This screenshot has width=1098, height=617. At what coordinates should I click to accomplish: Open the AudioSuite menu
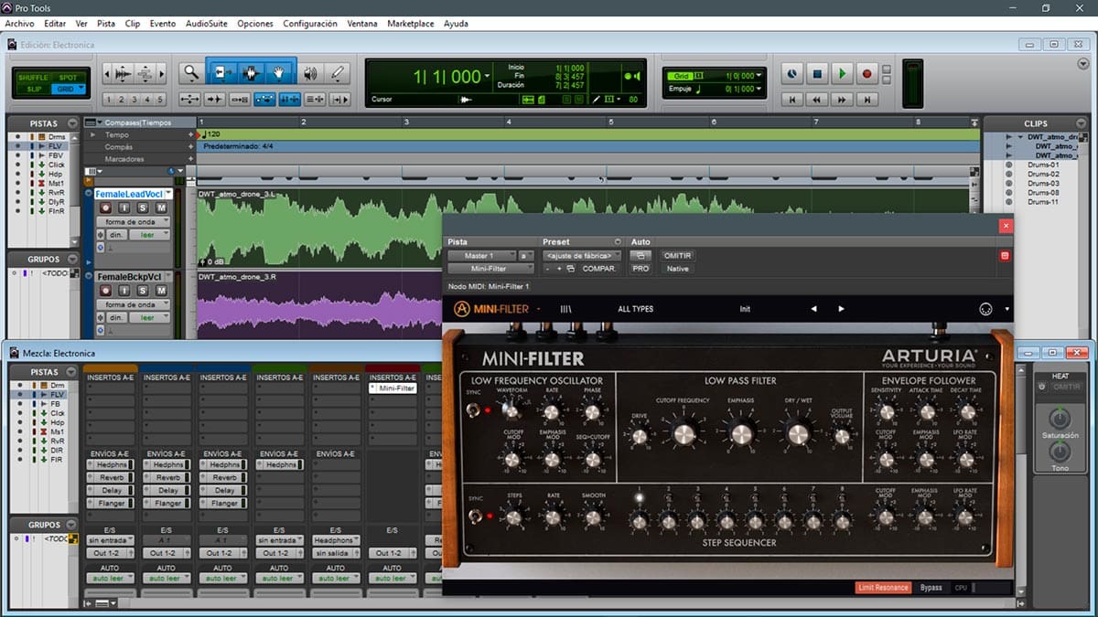coord(208,24)
